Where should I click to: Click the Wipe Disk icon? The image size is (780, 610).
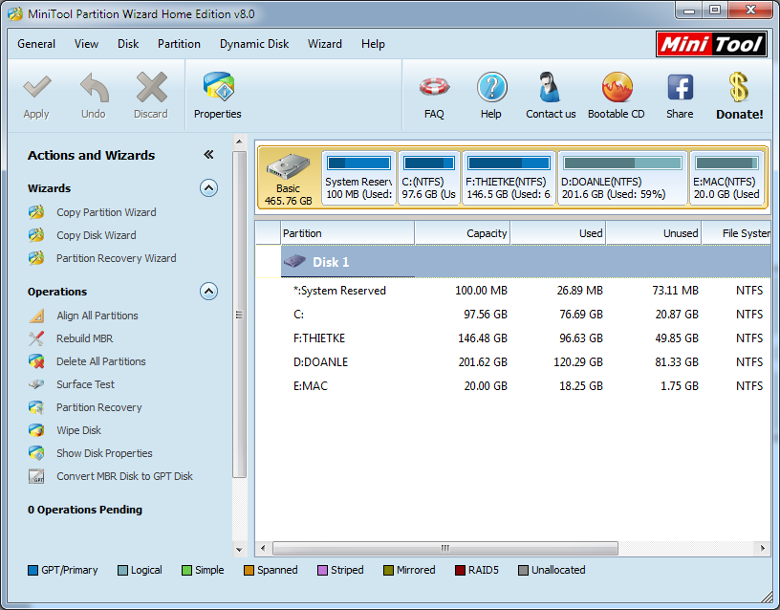[36, 430]
